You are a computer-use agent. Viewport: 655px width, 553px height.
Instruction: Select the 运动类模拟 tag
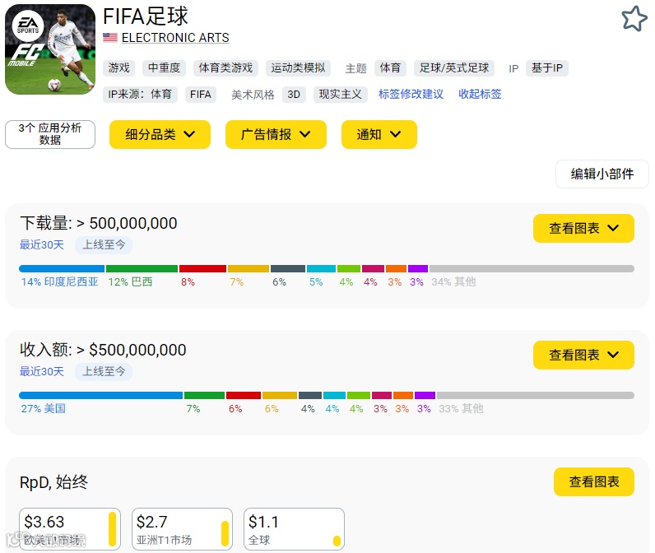298,67
